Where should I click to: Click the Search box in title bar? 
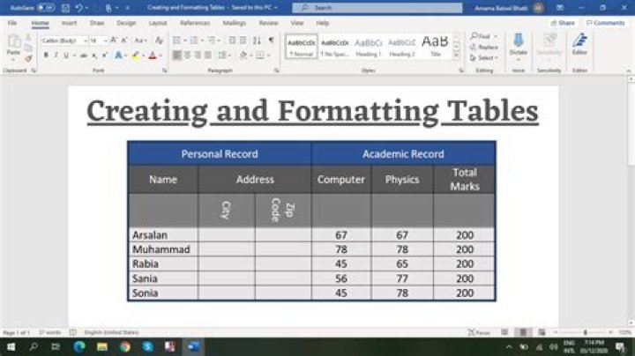377,8
